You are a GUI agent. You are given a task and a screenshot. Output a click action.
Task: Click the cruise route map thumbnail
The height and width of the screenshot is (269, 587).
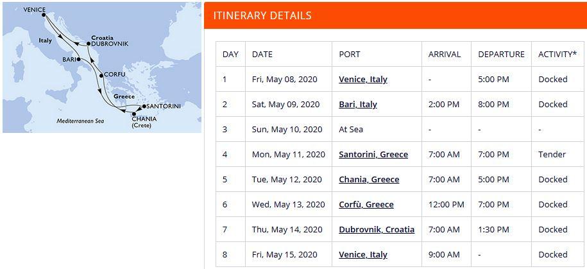click(101, 67)
